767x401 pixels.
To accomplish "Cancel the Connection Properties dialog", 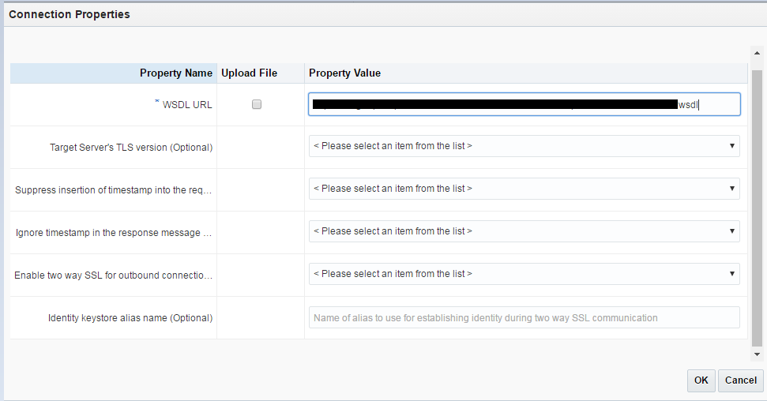I will tap(741, 380).
